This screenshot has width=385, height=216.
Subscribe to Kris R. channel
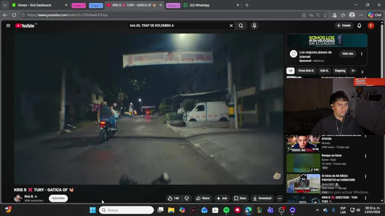tap(58, 198)
